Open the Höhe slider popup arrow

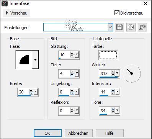(117, 110)
